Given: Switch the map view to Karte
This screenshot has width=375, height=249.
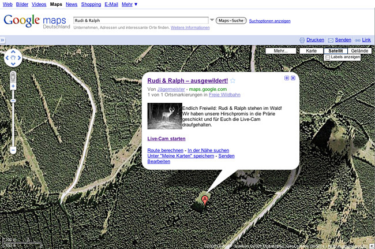Looking at the screenshot, I should click(x=311, y=51).
